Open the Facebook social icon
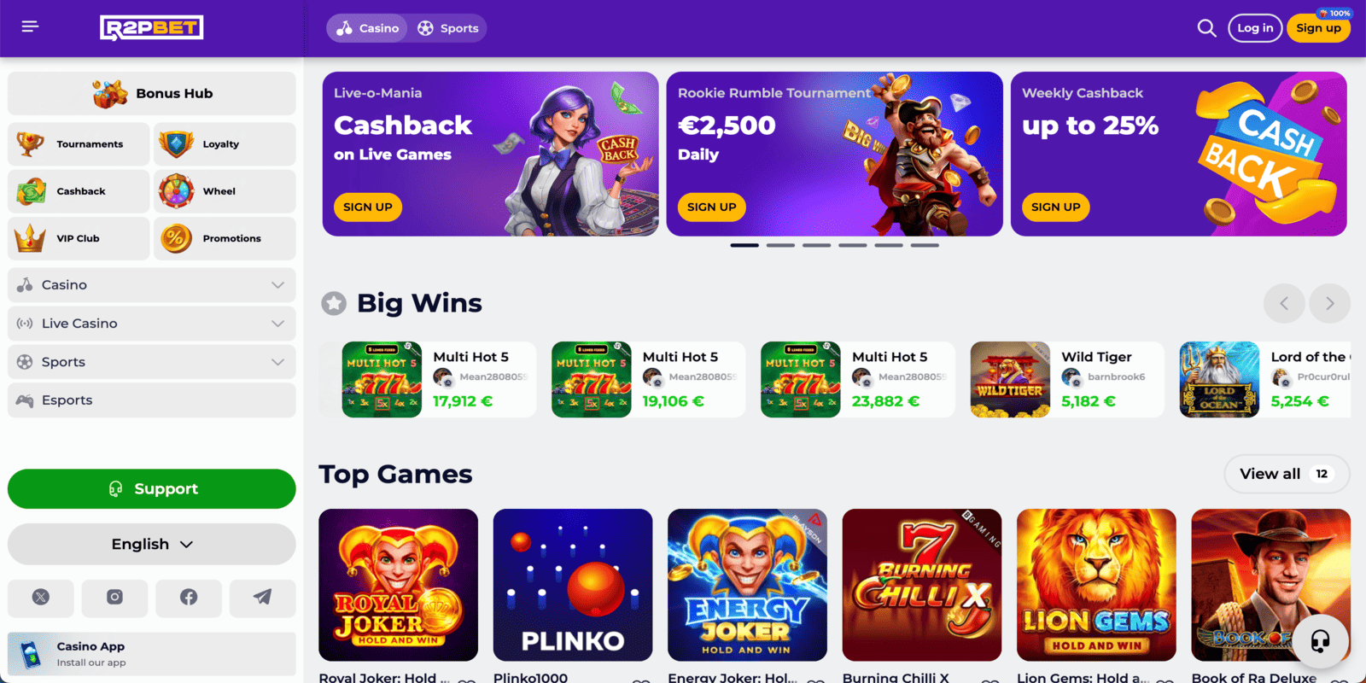This screenshot has width=1366, height=683. coord(189,598)
